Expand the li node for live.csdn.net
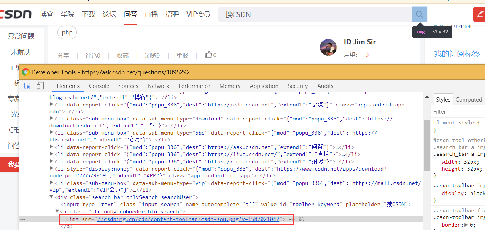Viewport: 485px width, 230px height. click(x=52, y=154)
